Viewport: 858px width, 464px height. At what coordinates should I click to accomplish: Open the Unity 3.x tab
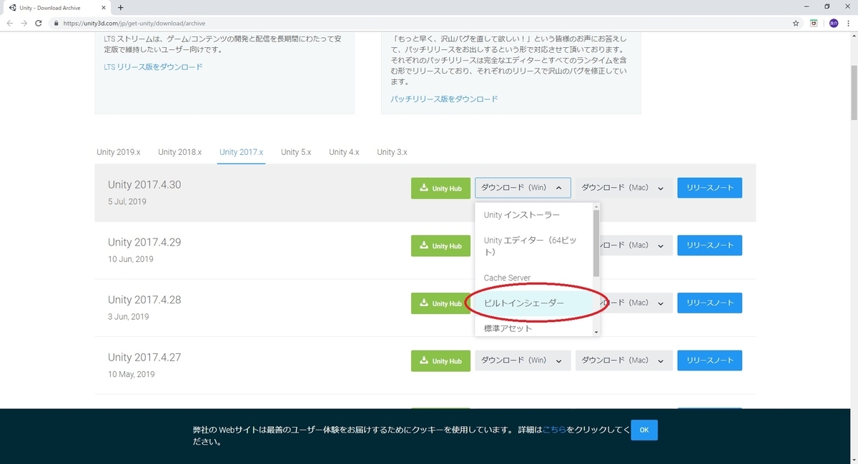[x=392, y=152]
